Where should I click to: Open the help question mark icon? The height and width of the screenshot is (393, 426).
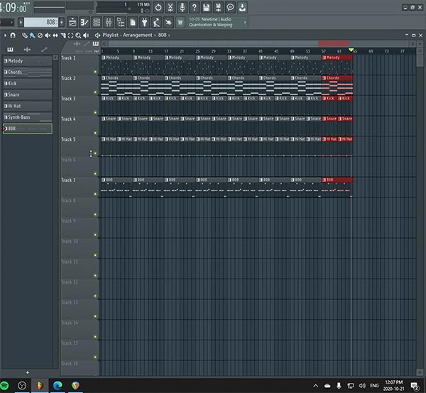click(194, 7)
